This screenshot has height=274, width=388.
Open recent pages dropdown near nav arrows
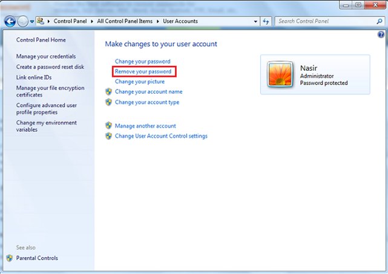(x=32, y=22)
